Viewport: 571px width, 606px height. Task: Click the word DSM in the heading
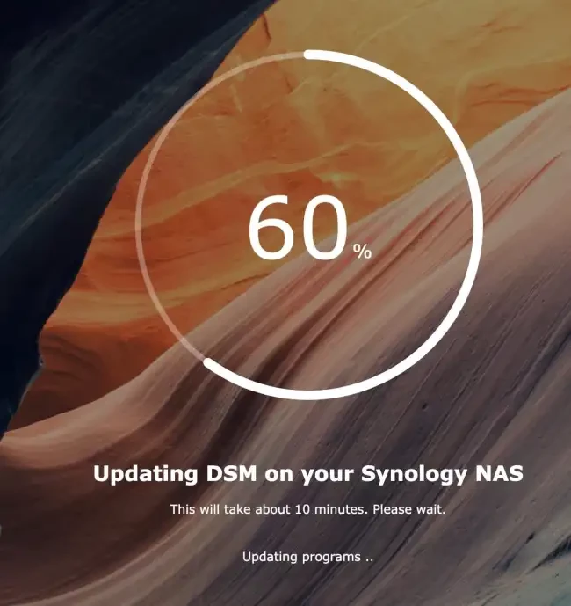pos(231,473)
